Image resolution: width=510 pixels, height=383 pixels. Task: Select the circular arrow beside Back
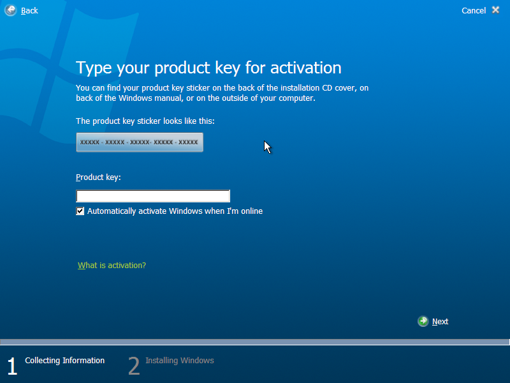(x=10, y=10)
